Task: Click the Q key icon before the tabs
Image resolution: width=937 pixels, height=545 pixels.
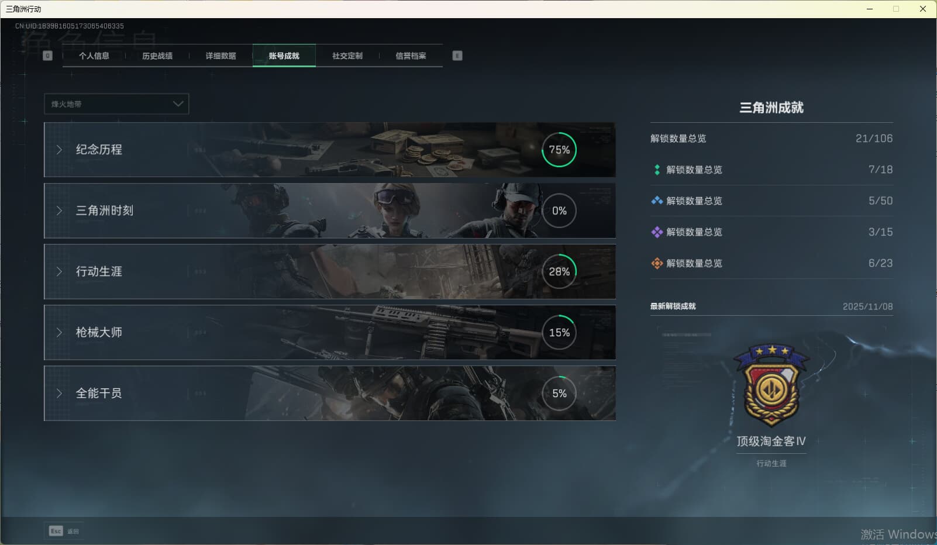Action: (x=48, y=56)
